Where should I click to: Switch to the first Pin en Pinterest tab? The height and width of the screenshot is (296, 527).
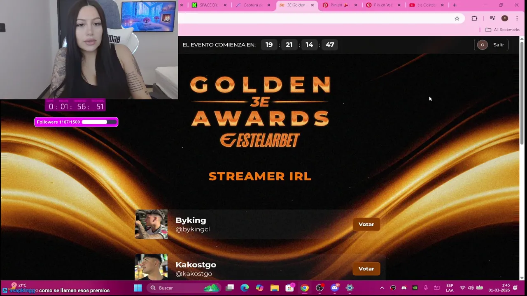click(x=339, y=5)
